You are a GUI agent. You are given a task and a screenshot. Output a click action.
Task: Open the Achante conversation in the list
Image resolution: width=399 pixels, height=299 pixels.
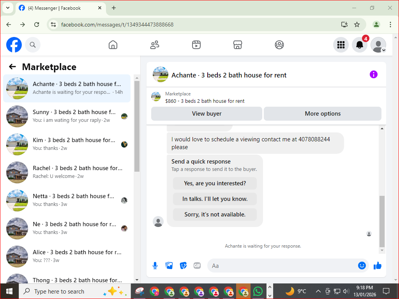coord(67,88)
